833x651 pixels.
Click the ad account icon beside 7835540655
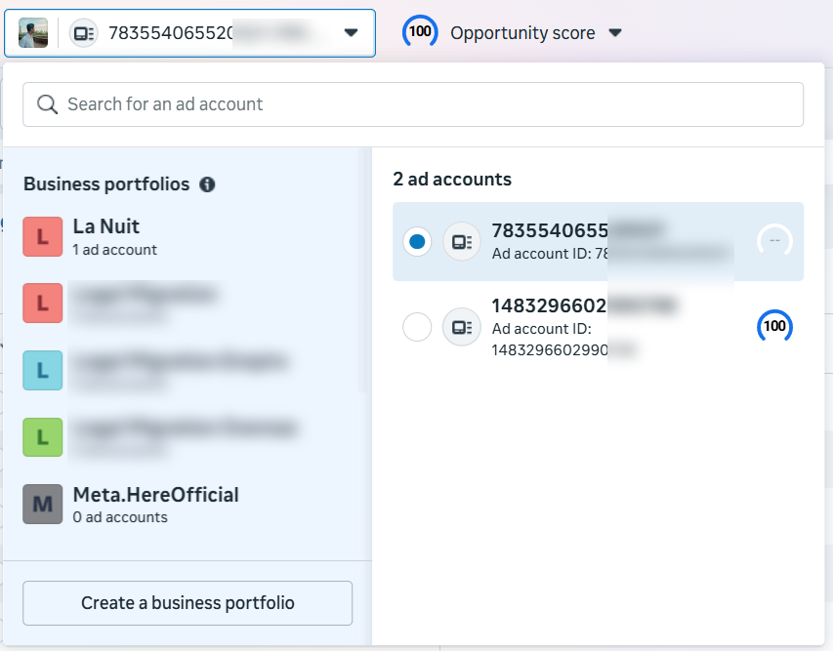tap(462, 242)
